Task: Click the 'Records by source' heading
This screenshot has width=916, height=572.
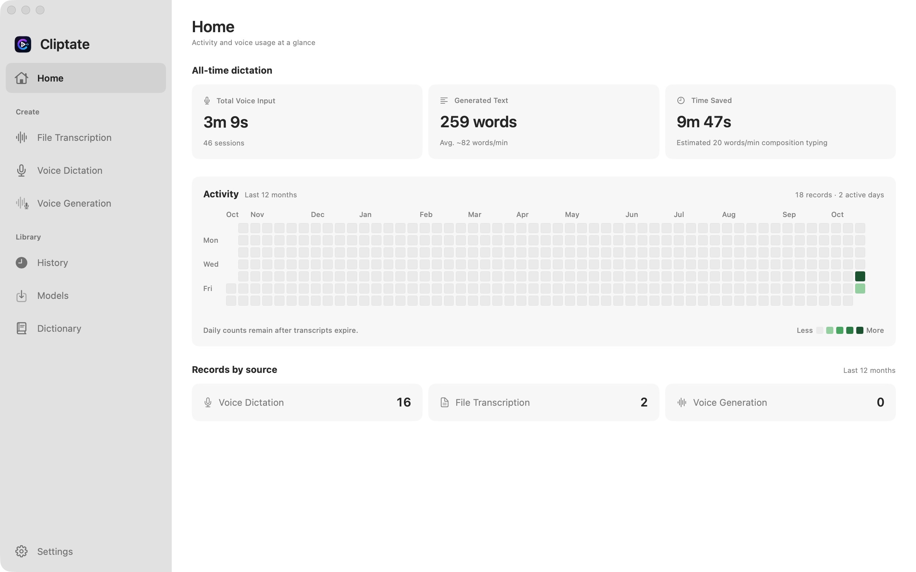Action: tap(234, 370)
